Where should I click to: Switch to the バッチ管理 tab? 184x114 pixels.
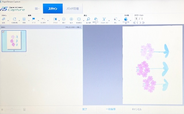pyautogui.click(x=73, y=9)
